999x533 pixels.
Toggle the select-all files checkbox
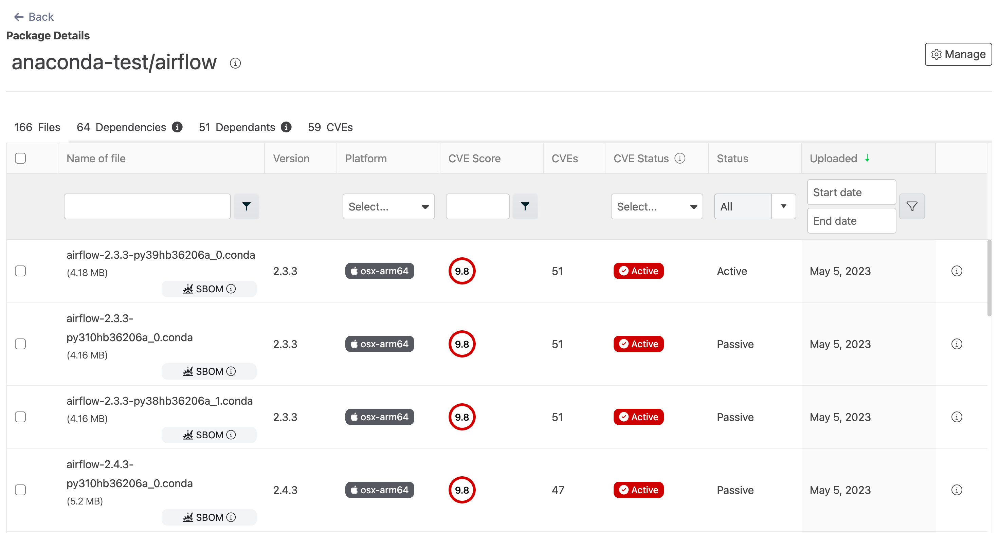tap(21, 158)
